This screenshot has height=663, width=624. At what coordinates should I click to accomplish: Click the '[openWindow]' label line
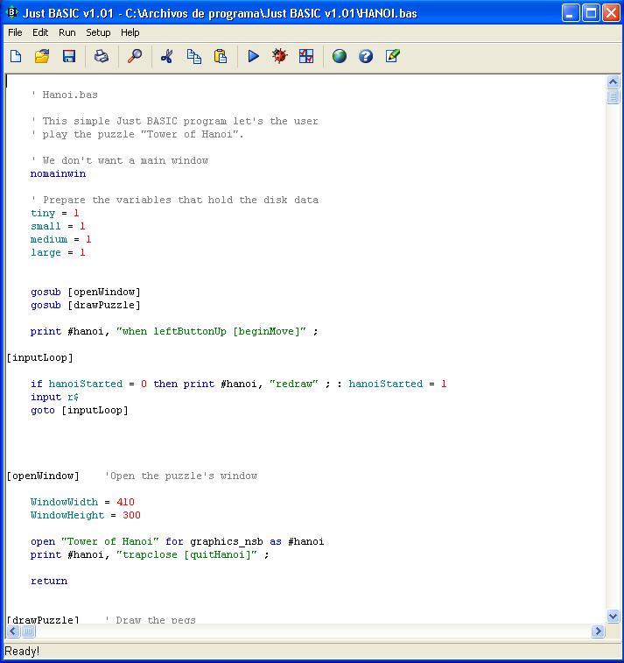(43, 476)
